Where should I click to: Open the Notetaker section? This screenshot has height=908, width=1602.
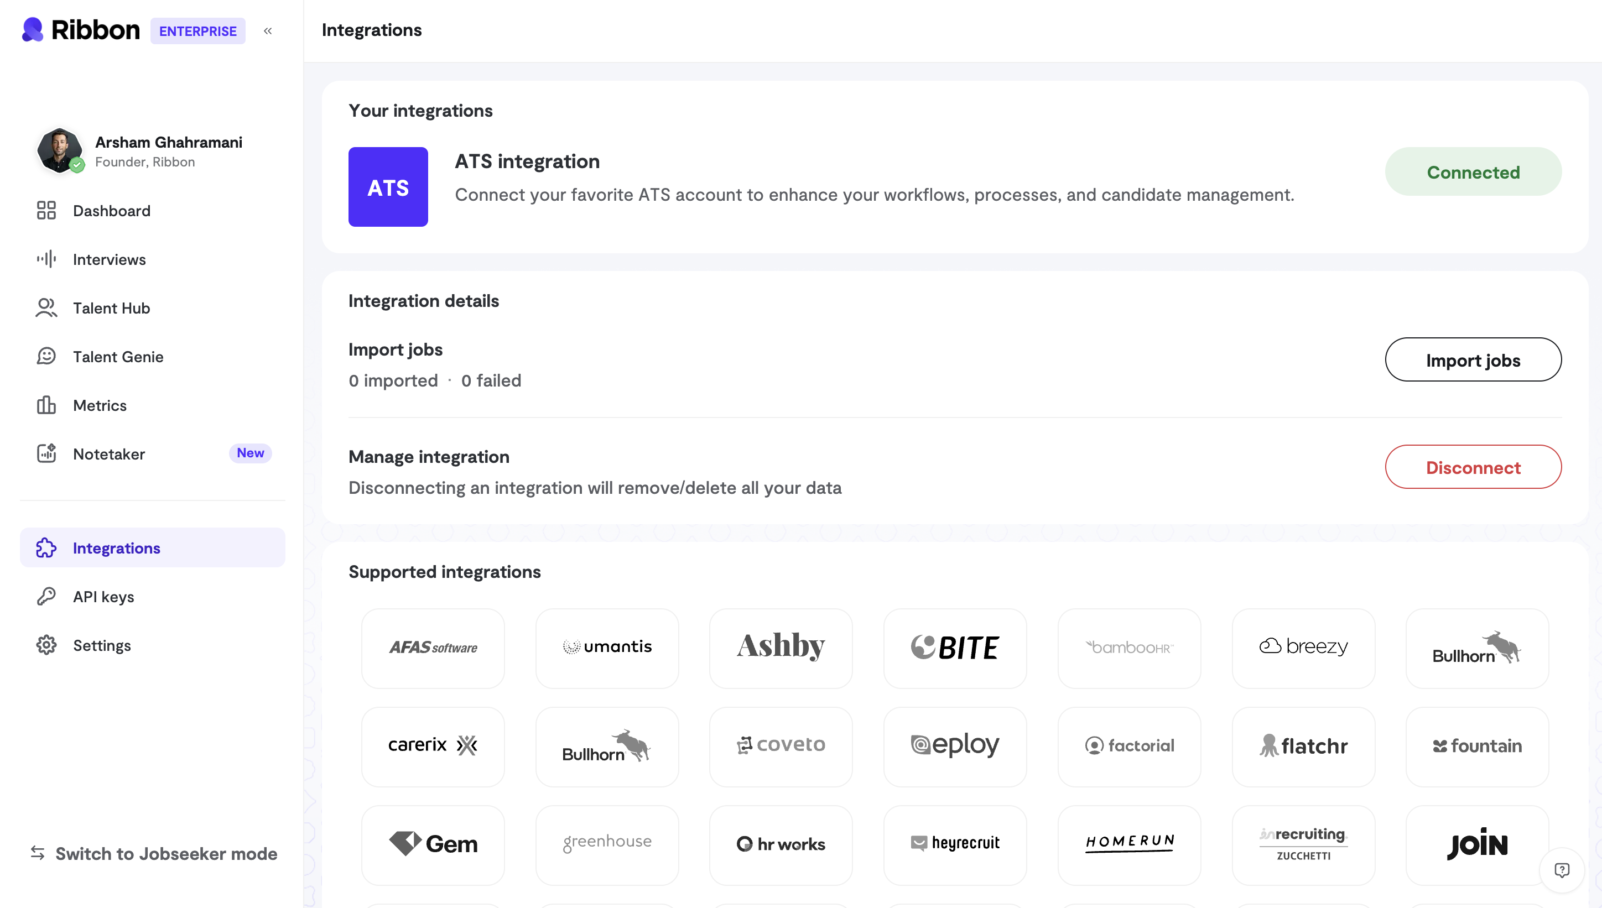coord(108,453)
